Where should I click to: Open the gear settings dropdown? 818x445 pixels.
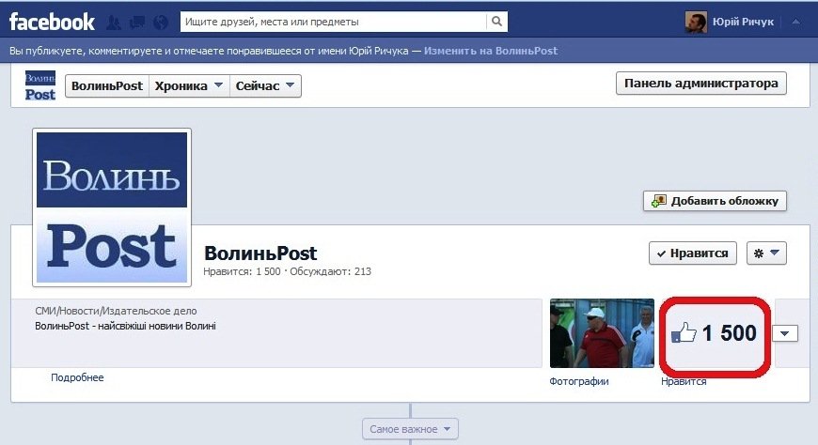point(765,253)
